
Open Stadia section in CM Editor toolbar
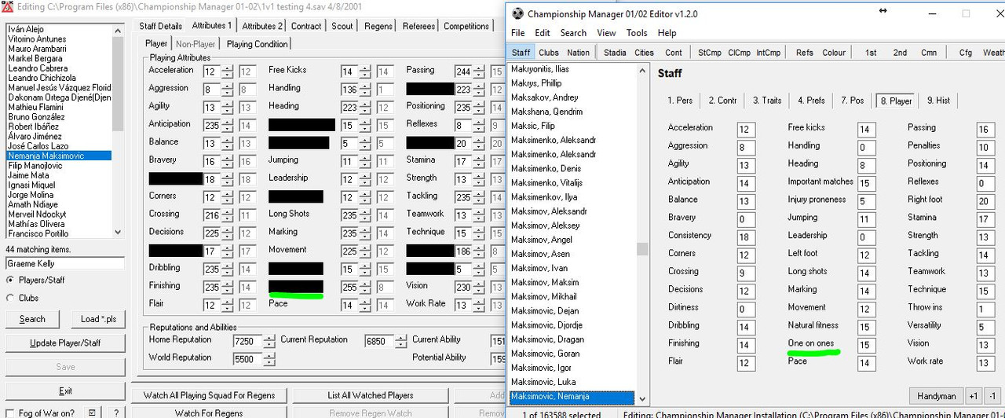pyautogui.click(x=615, y=53)
